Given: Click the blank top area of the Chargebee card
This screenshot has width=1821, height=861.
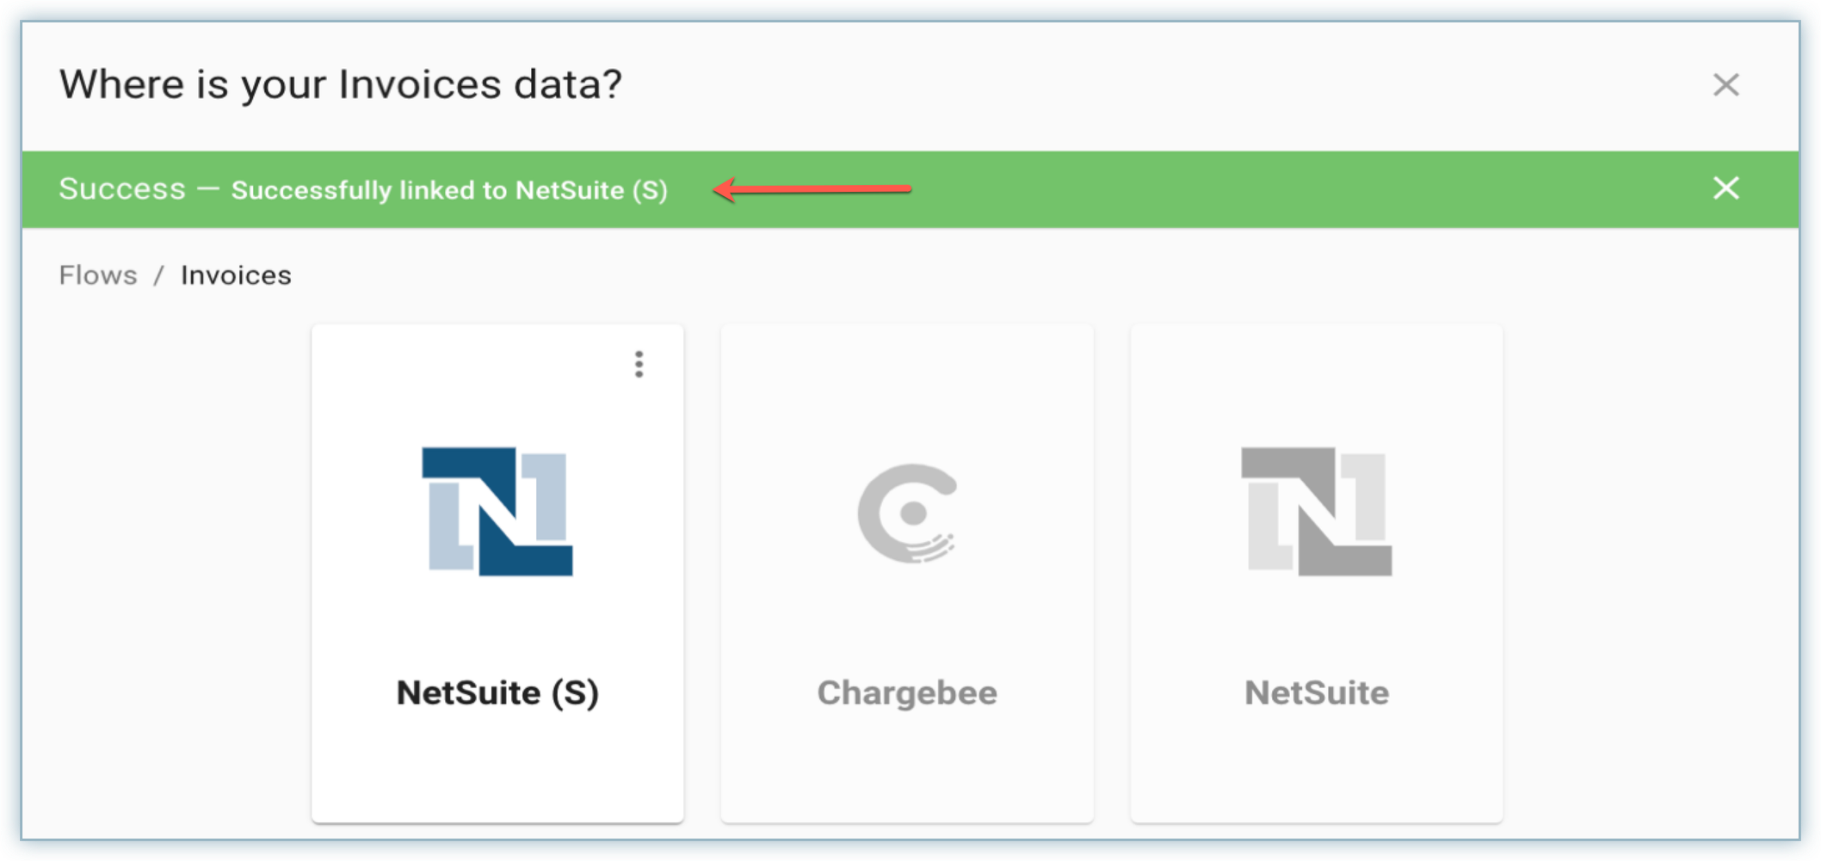Looking at the screenshot, I should point(907,378).
